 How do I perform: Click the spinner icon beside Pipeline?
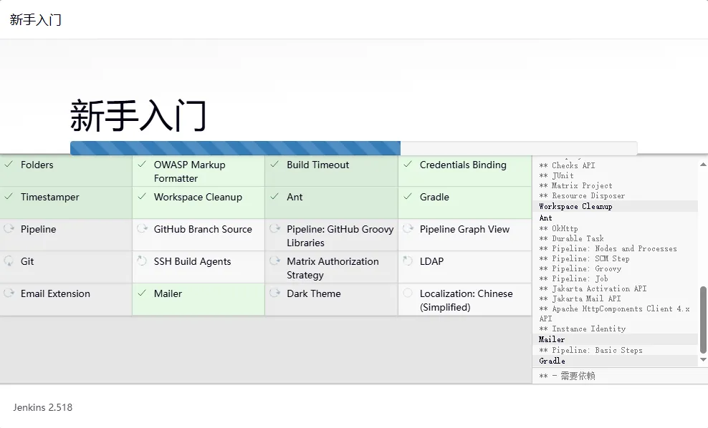point(9,228)
